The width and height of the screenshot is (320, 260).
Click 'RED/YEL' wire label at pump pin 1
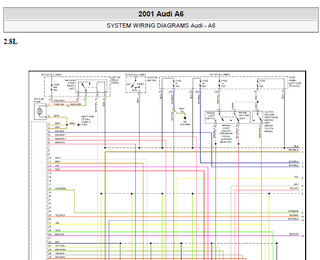point(59,105)
